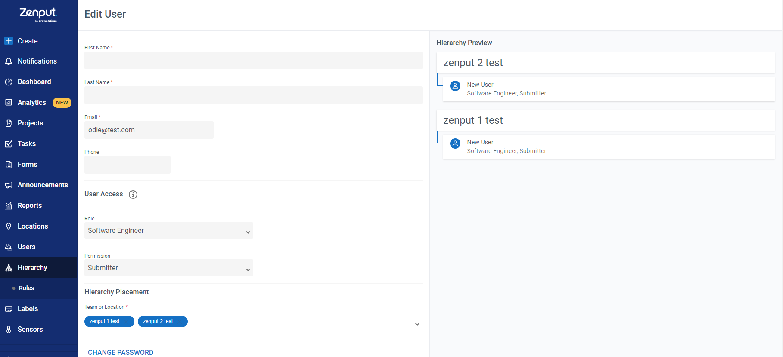Click the Zenput logo

tap(38, 14)
